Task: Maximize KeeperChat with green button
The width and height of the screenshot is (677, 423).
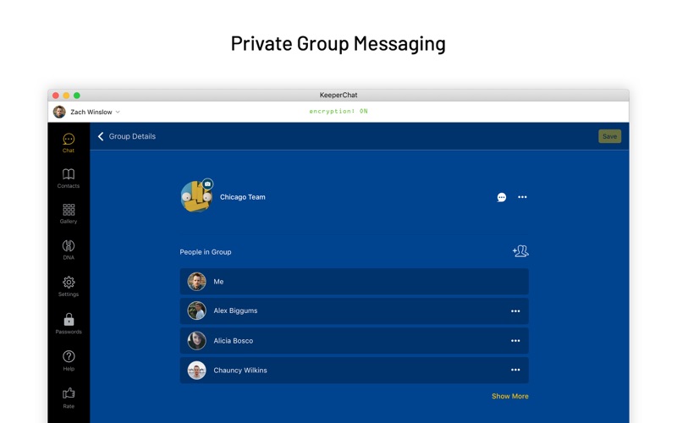Action: (x=76, y=96)
